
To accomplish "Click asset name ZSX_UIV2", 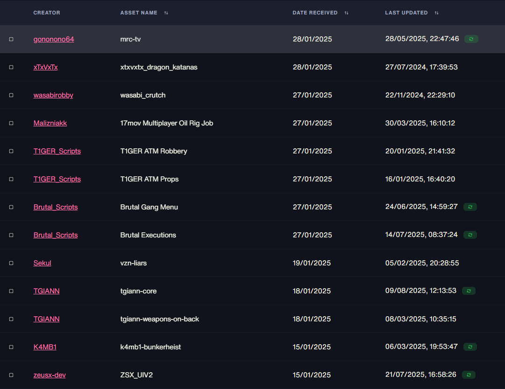I will [x=136, y=375].
